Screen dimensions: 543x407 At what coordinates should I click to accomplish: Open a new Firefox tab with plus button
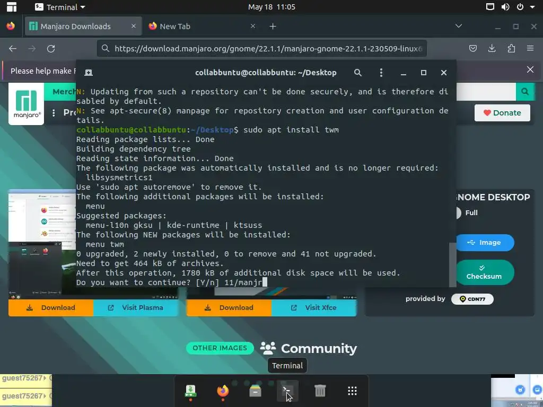pyautogui.click(x=273, y=26)
